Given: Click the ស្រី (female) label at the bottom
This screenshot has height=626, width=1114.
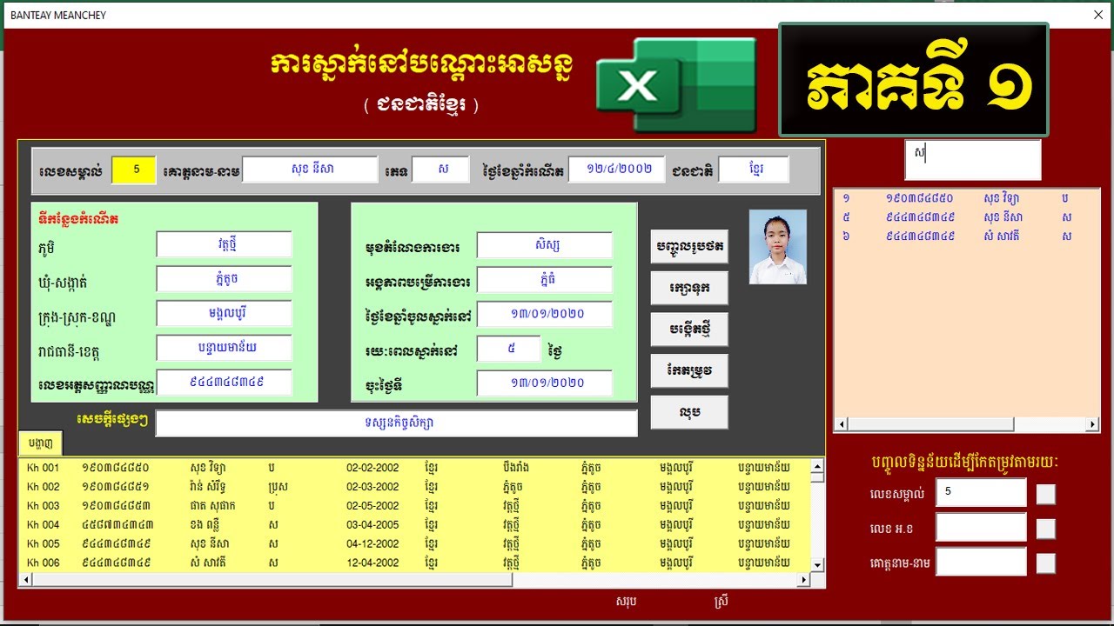Looking at the screenshot, I should pos(720,601).
